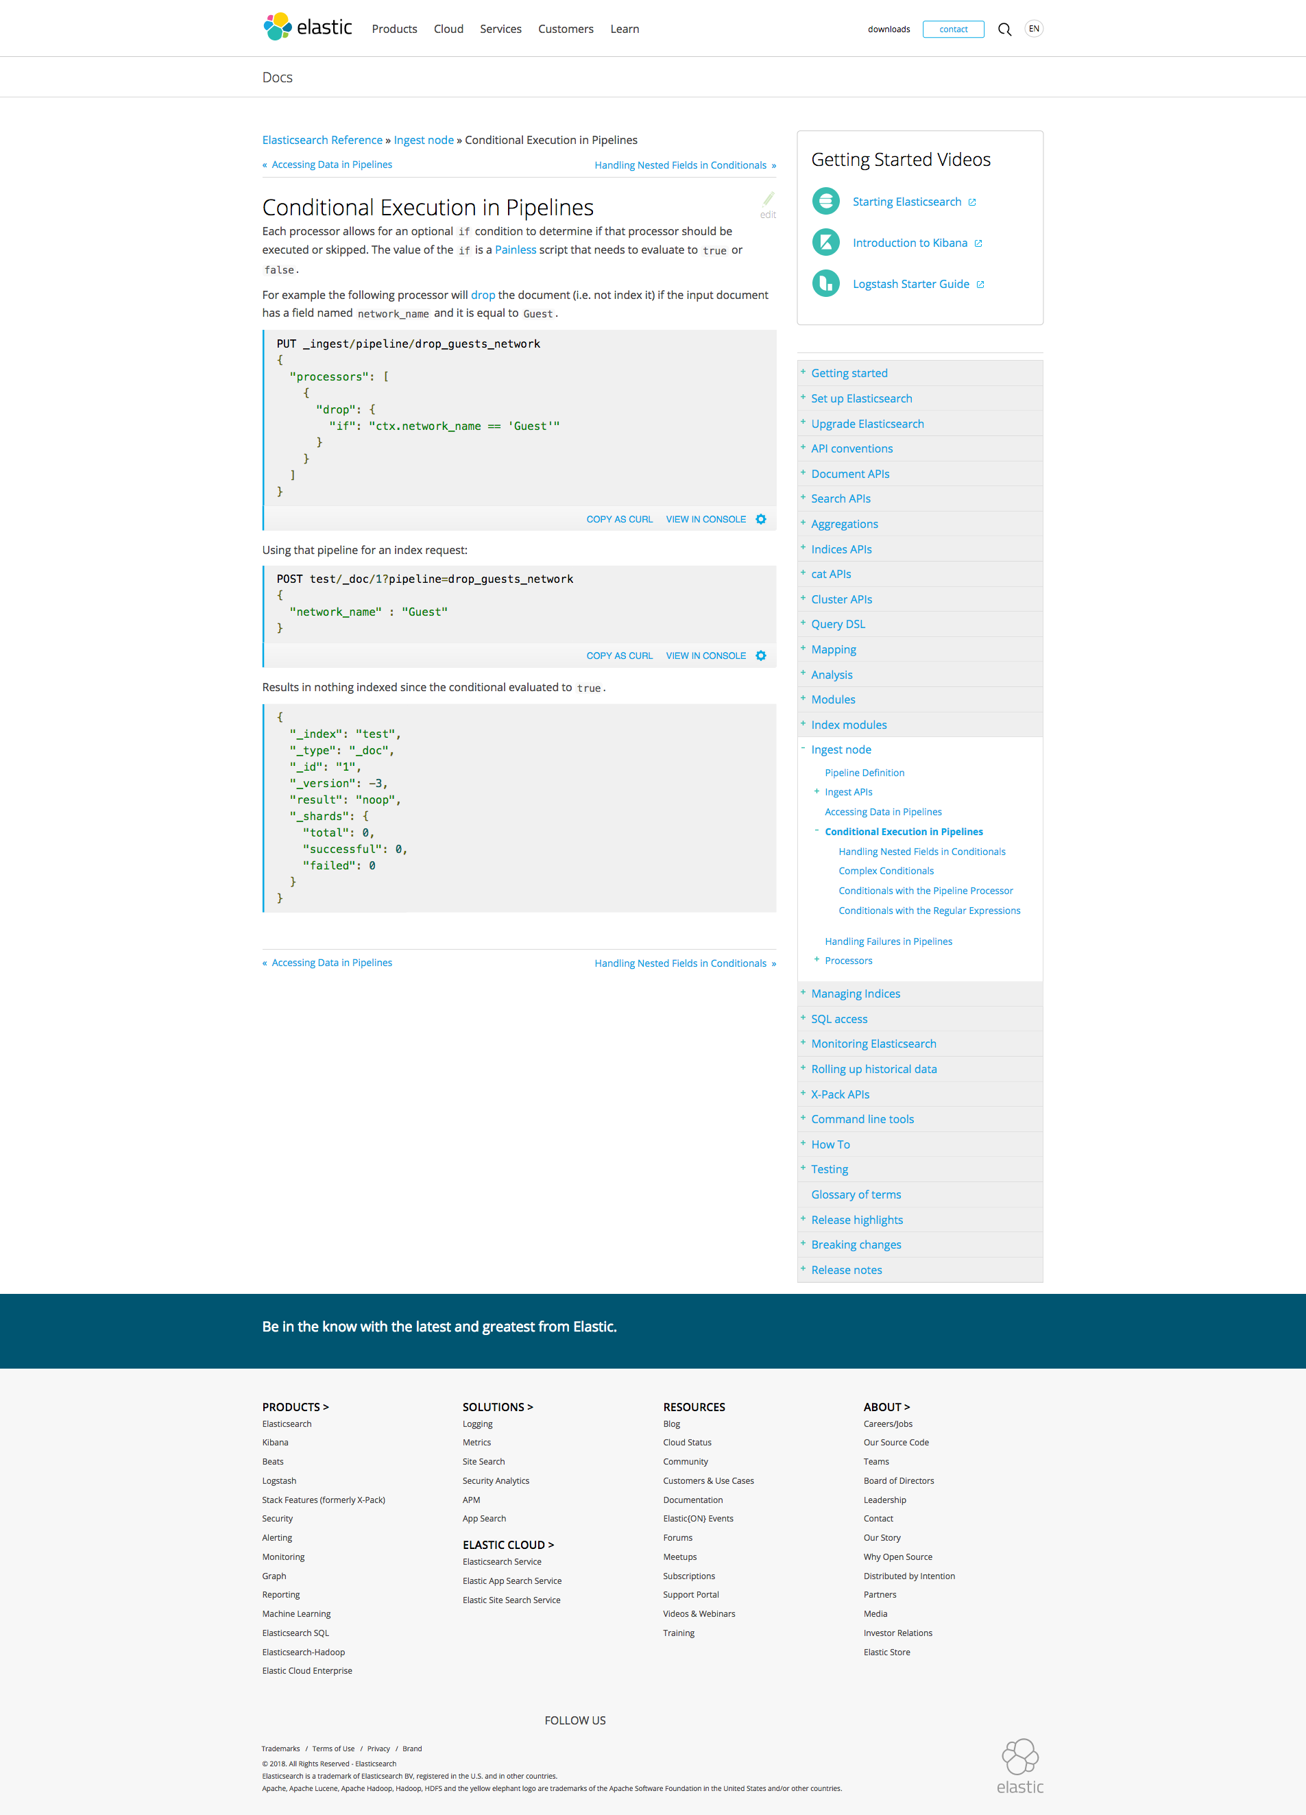Open the Customers menu
Viewport: 1306px width, 1815px height.
click(566, 29)
